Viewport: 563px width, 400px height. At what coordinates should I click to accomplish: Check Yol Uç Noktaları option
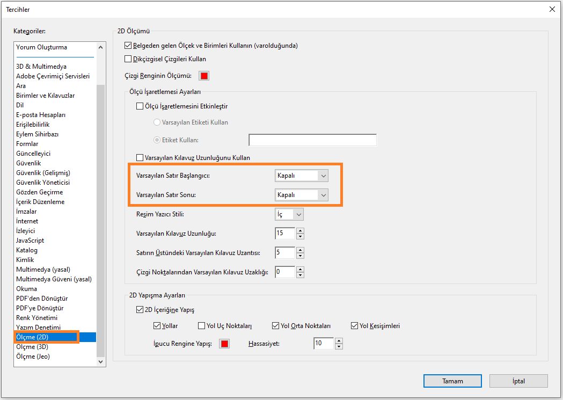coord(201,326)
